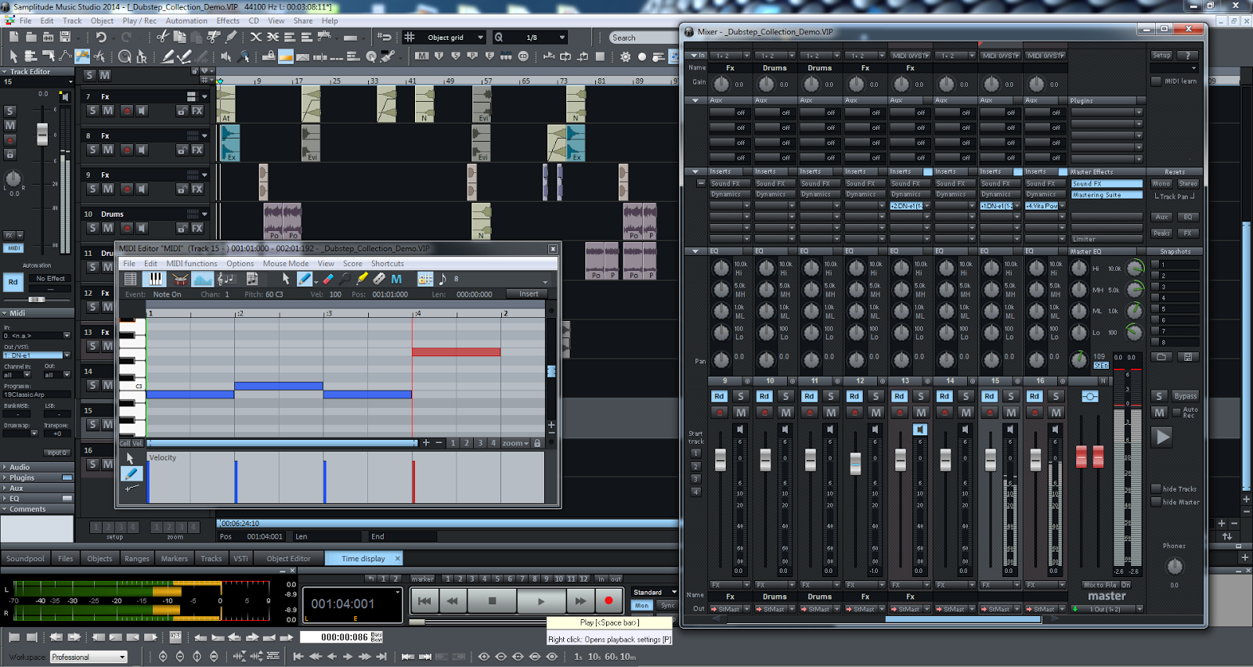Select the Pencil draw tool in MIDI Editor
Image resolution: width=1253 pixels, height=667 pixels.
point(305,279)
